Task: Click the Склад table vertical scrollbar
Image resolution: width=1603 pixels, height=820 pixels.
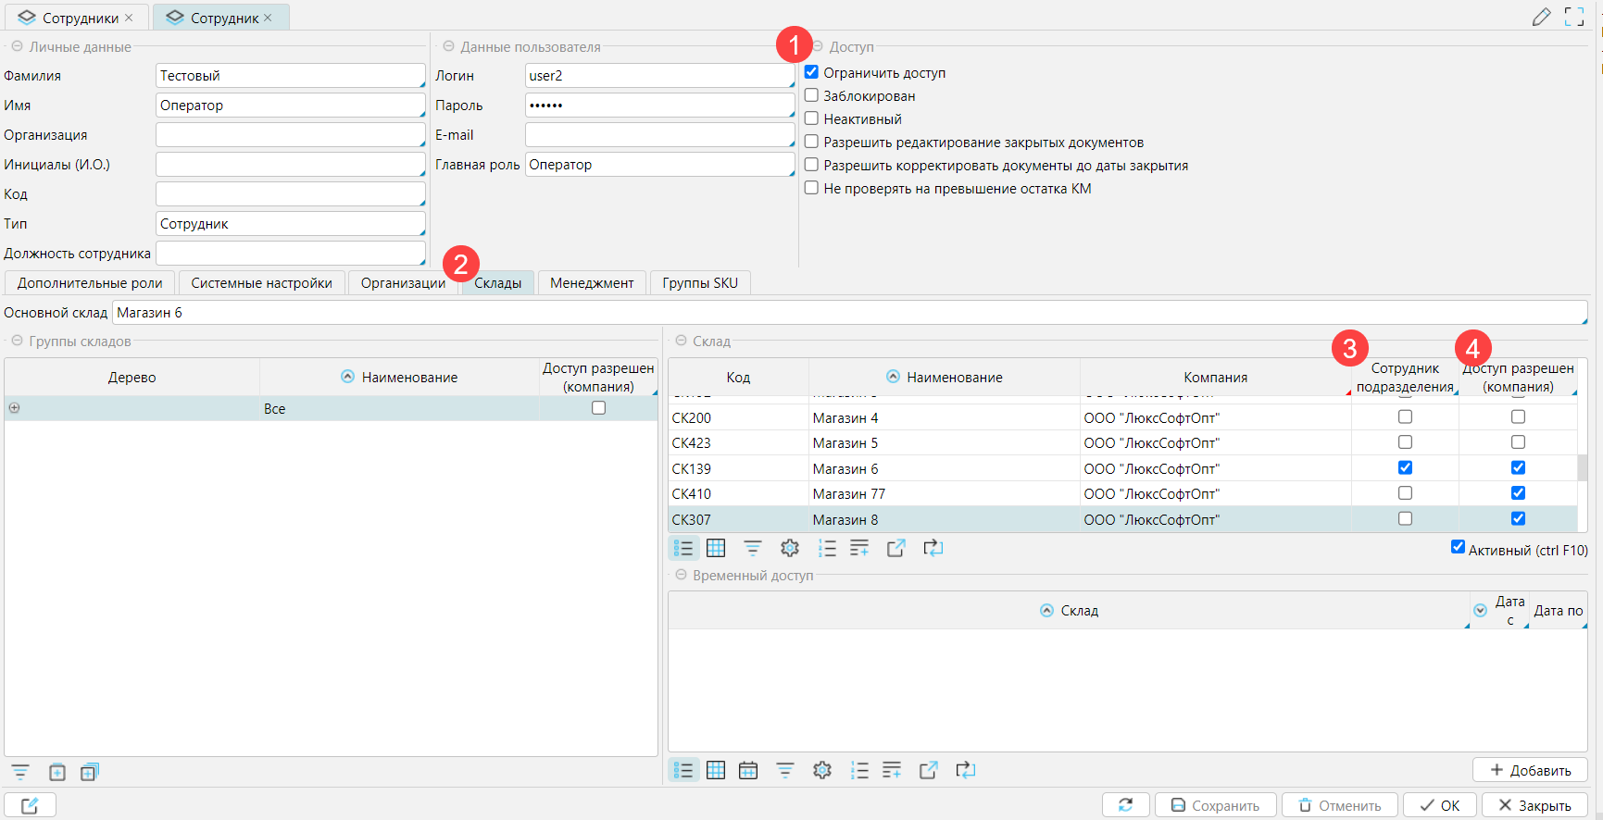Action: tap(1583, 466)
